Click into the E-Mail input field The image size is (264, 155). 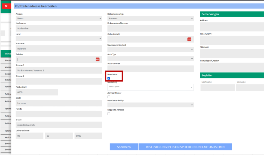tap(59, 125)
